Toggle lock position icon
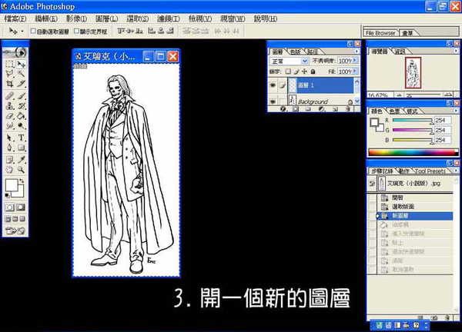The image size is (462, 332). (x=304, y=71)
